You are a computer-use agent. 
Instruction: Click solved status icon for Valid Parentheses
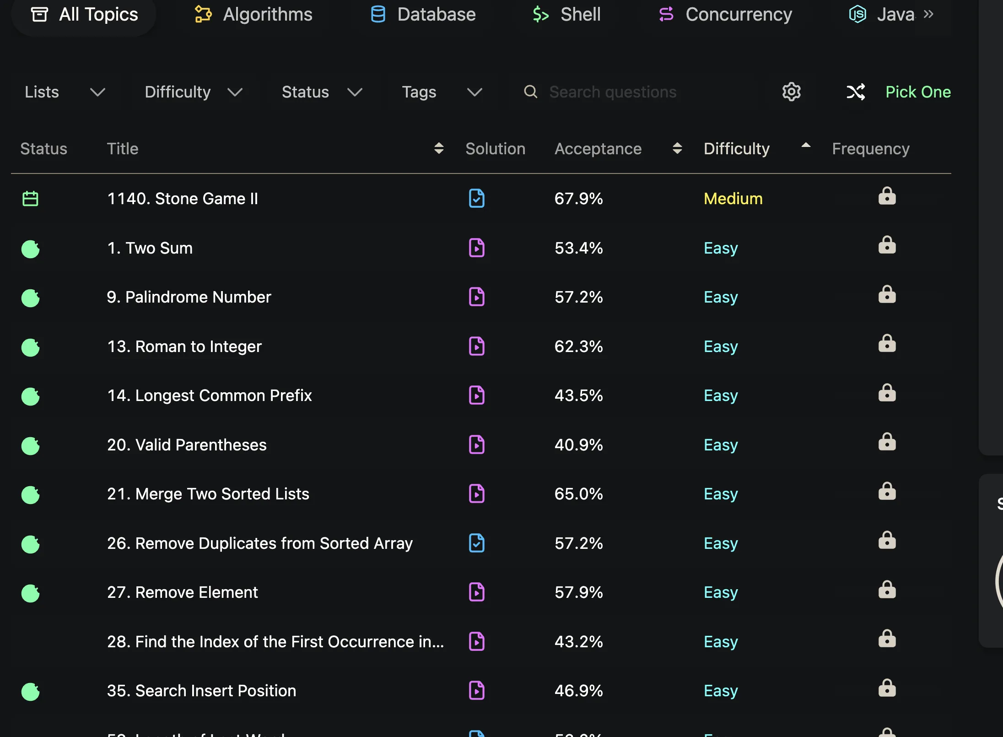tap(31, 445)
